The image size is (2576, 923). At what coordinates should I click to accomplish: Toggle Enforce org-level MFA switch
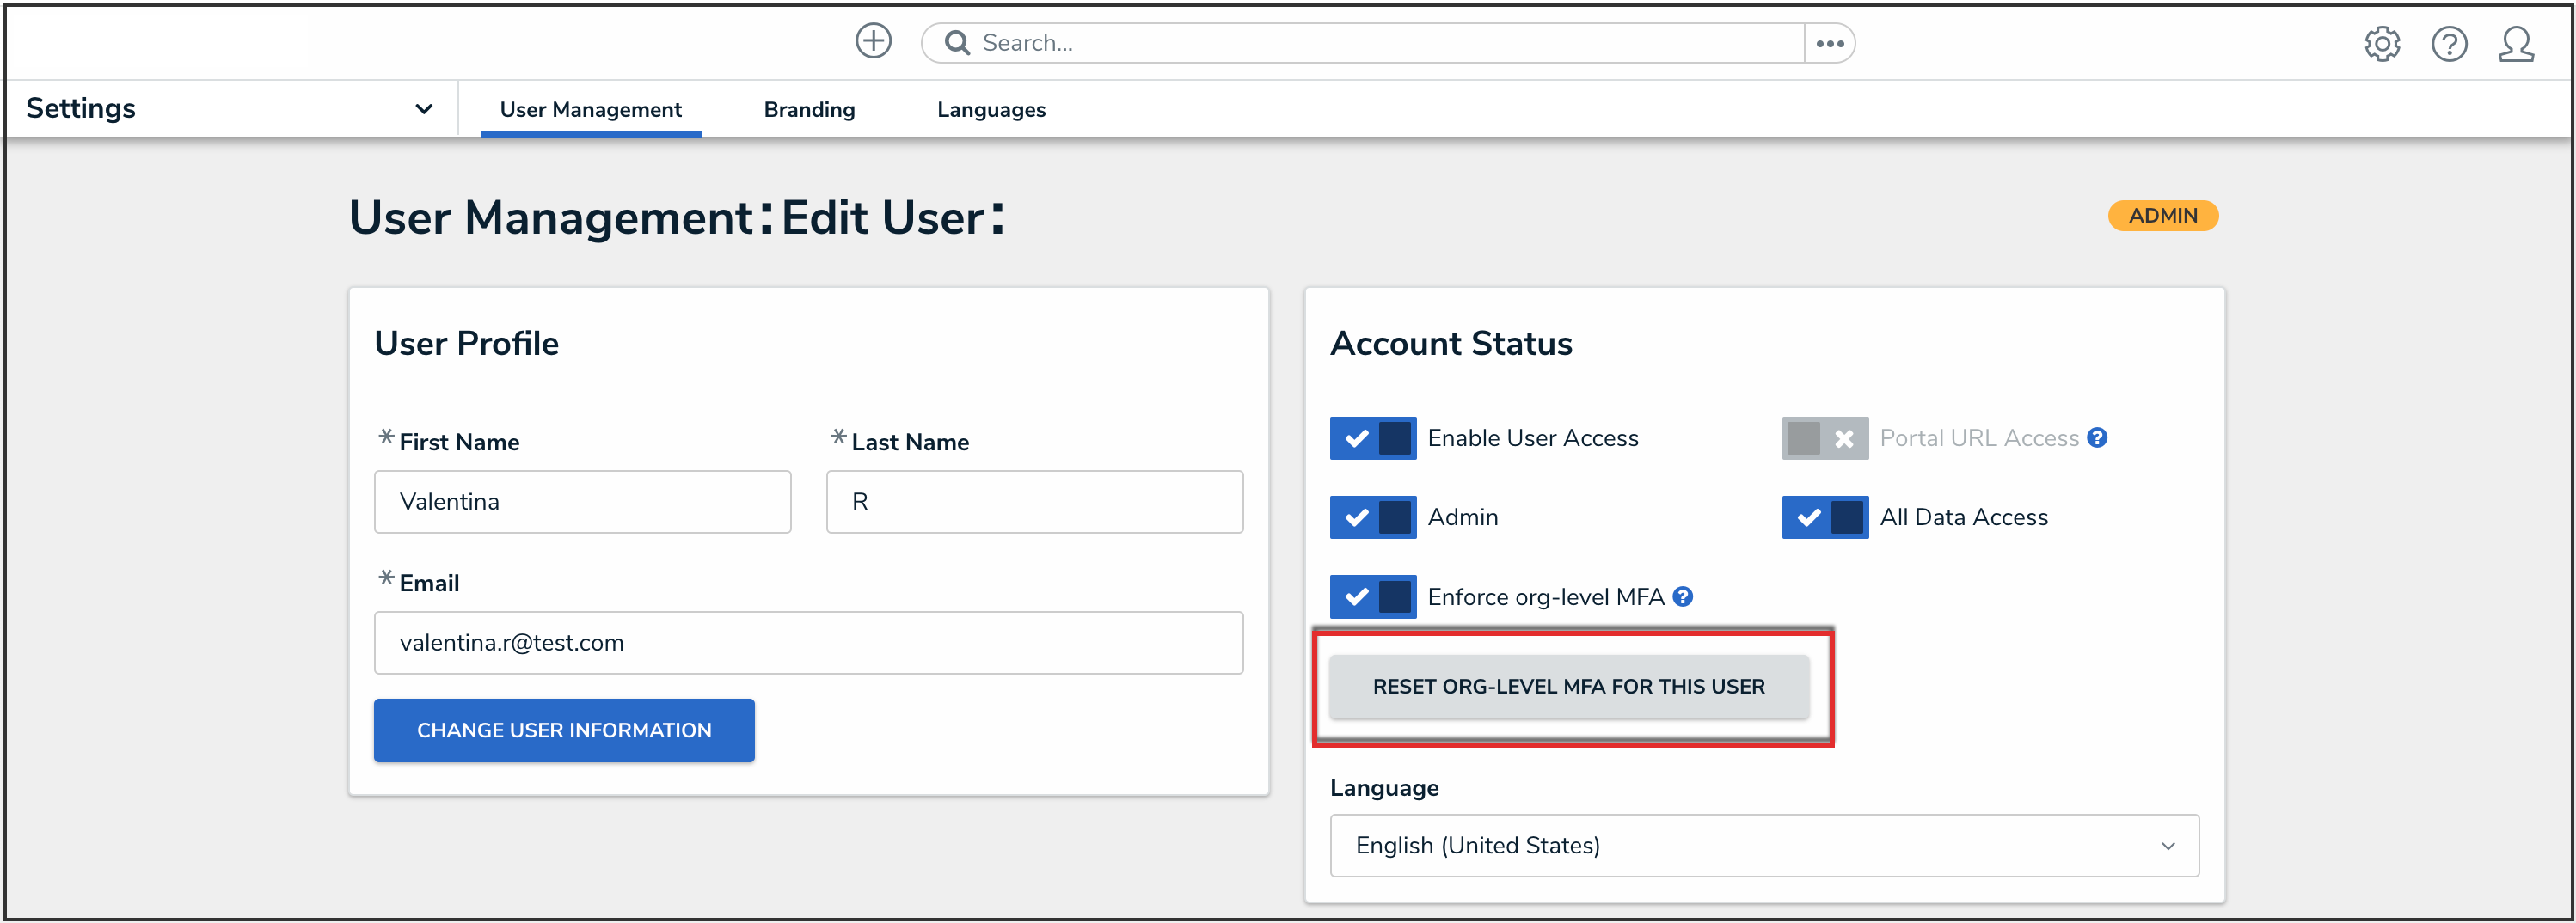1372,597
